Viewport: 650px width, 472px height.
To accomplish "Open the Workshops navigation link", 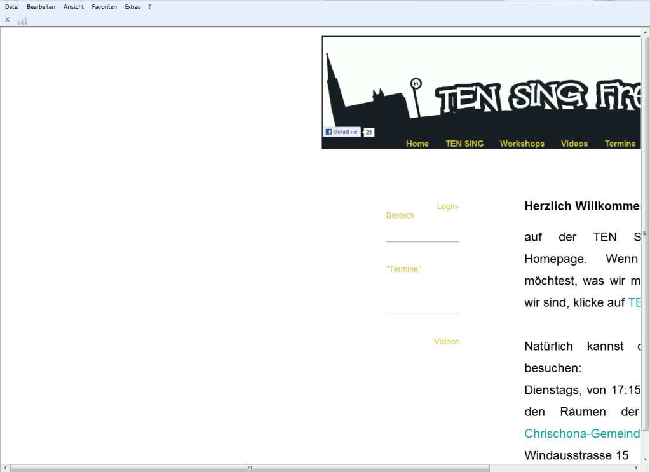I will pyautogui.click(x=522, y=144).
